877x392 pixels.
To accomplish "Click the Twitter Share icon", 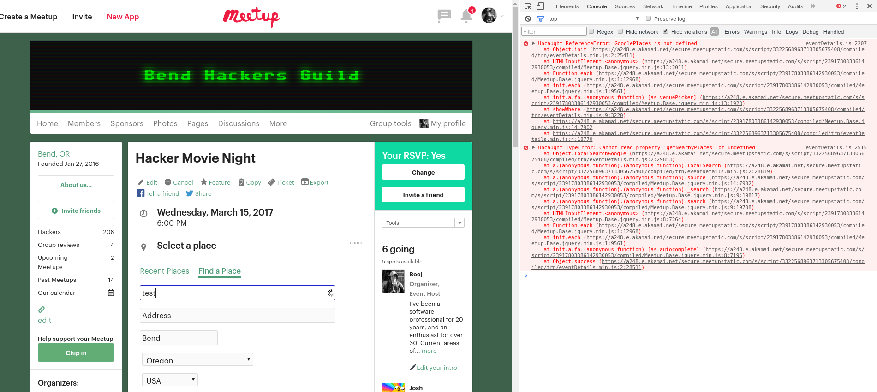I will [190, 193].
